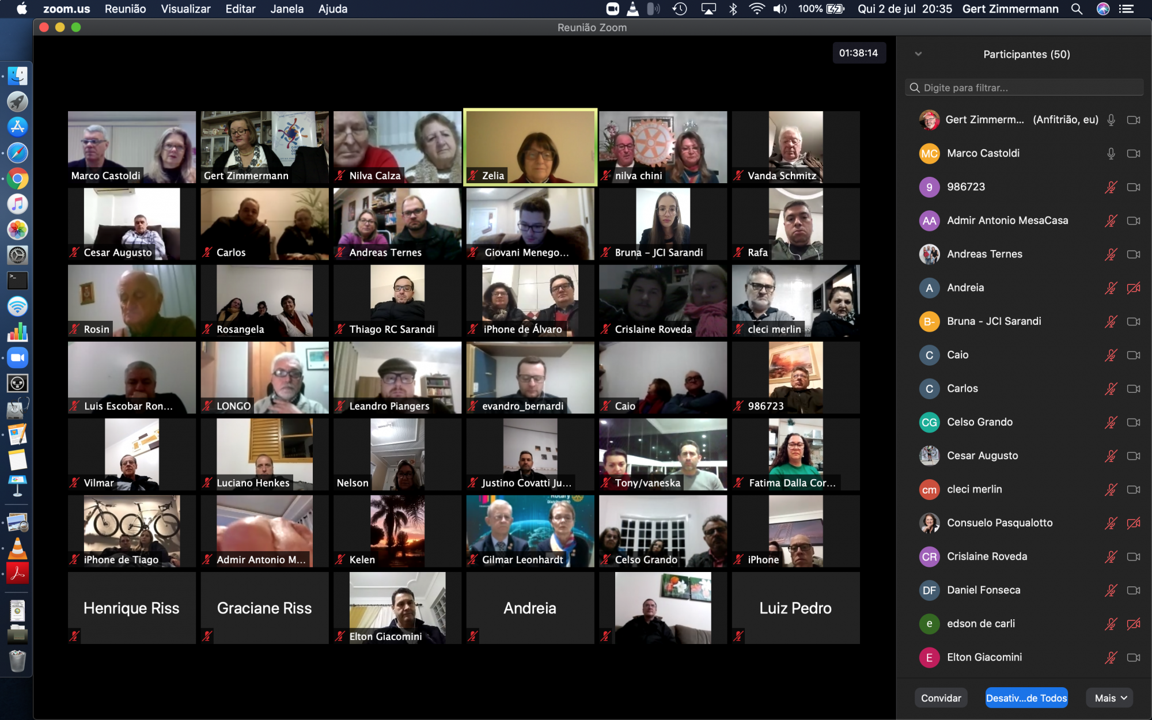Click Gert Zimmermann's camera icon in list
The width and height of the screenshot is (1152, 720).
(x=1133, y=120)
